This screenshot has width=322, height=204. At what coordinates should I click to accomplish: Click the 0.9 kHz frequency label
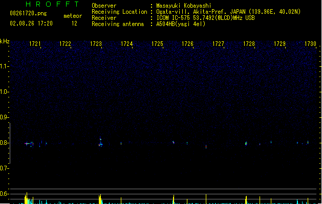[x=4, y=117]
